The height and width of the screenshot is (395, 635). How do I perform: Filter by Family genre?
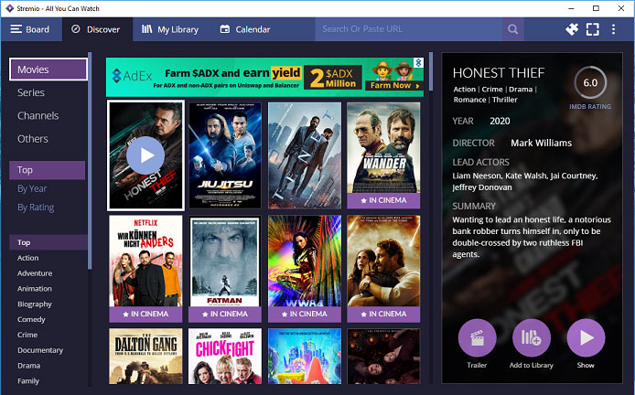(28, 381)
